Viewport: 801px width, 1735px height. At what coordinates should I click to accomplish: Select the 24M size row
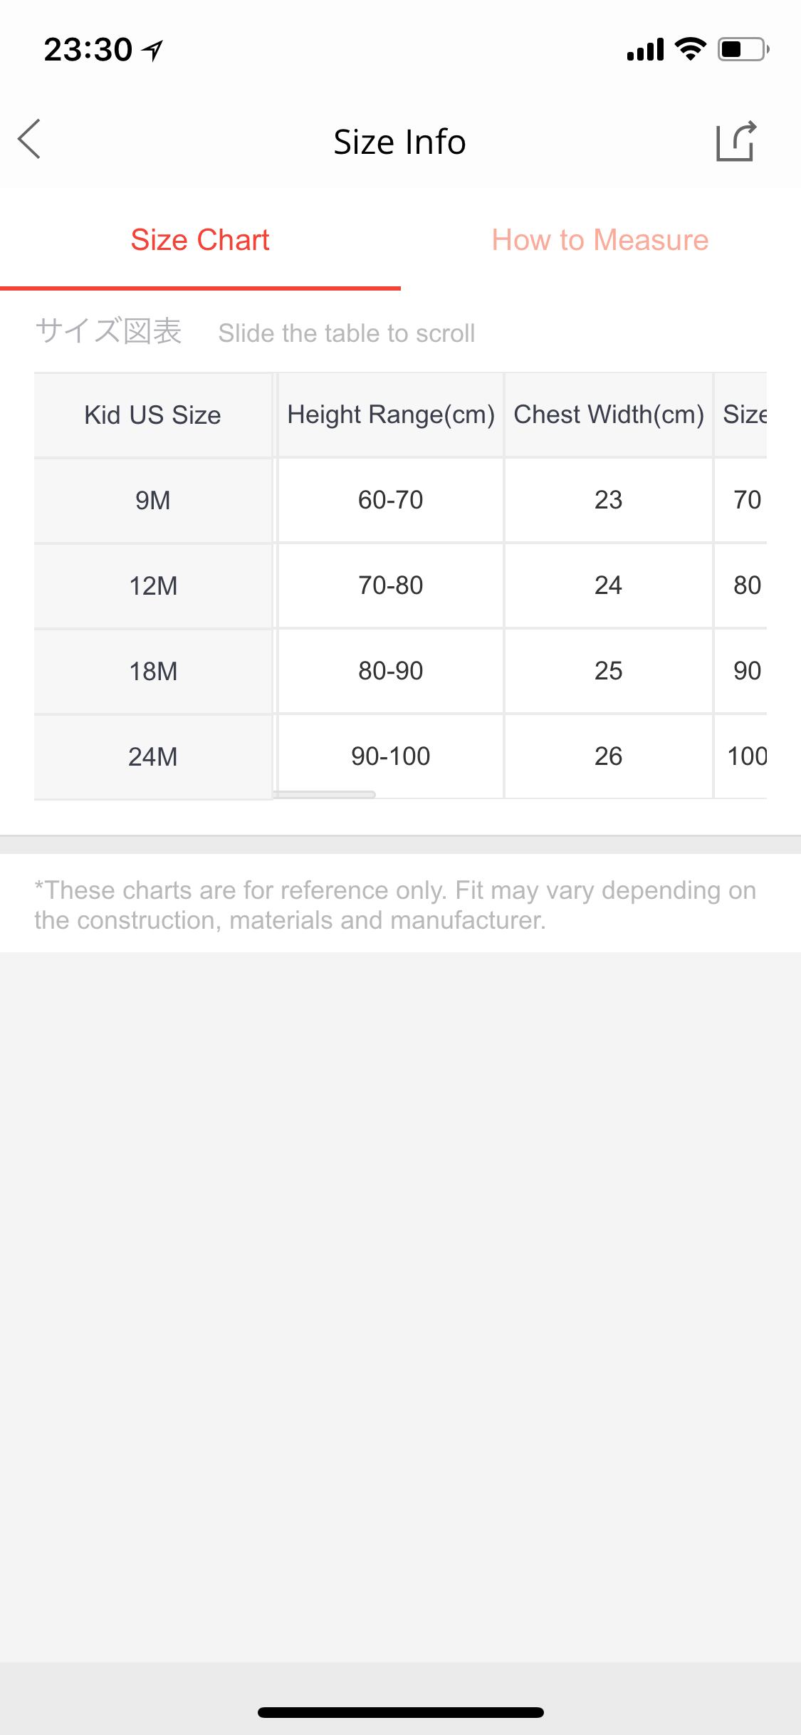coord(152,756)
